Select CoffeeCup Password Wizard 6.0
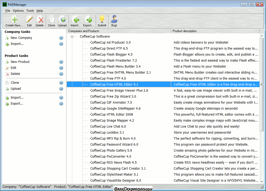The width and height of the screenshot is (266, 191). (x=114, y=145)
